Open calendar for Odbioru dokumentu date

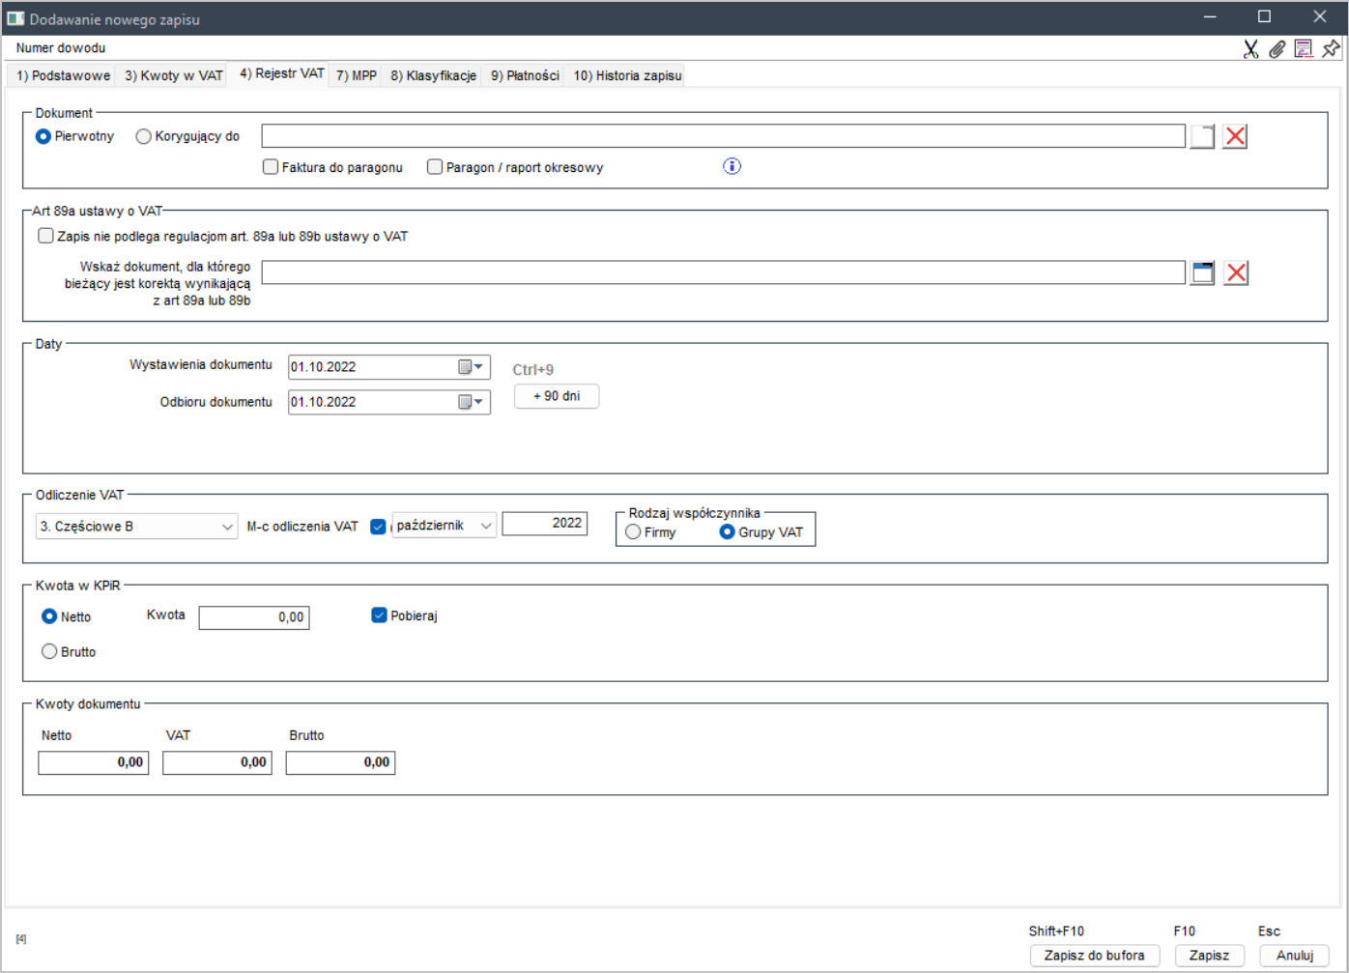coord(471,402)
